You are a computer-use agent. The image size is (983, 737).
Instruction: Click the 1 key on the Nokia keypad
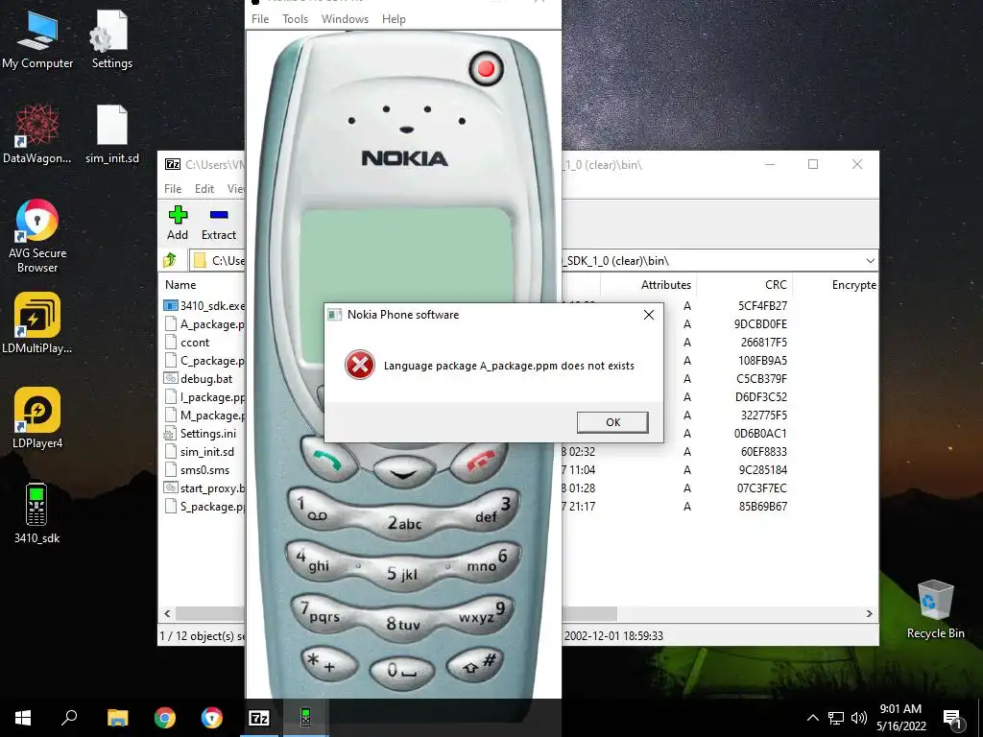point(314,509)
